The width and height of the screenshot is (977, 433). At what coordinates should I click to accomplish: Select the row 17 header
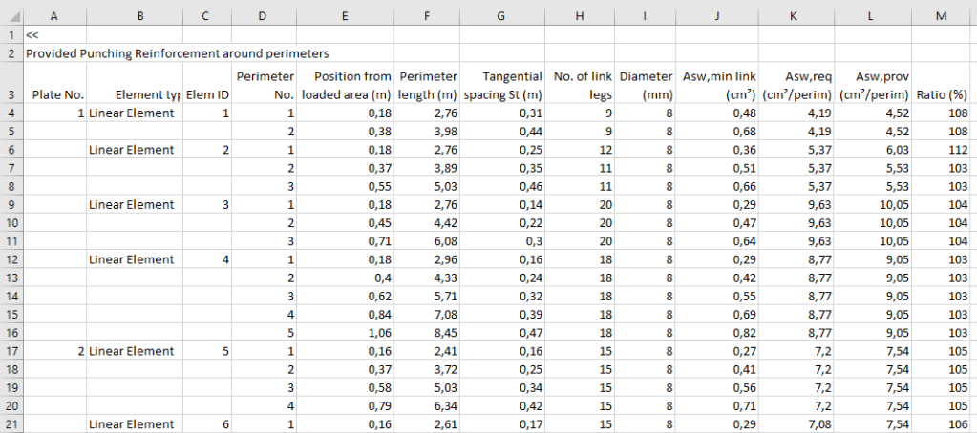[11, 351]
